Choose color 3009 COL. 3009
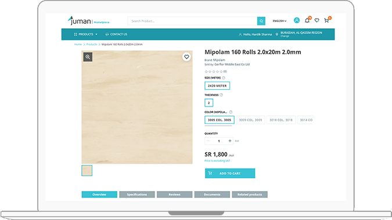Screen dimensions: 392x220 click(250, 120)
